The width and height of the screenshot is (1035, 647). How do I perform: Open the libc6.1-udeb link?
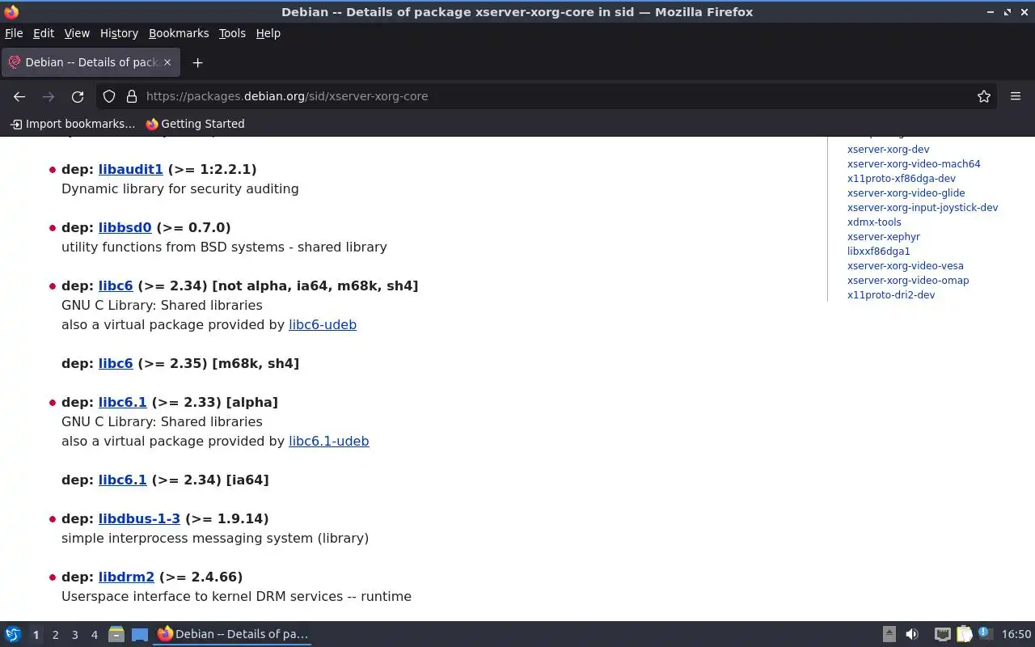coord(329,441)
